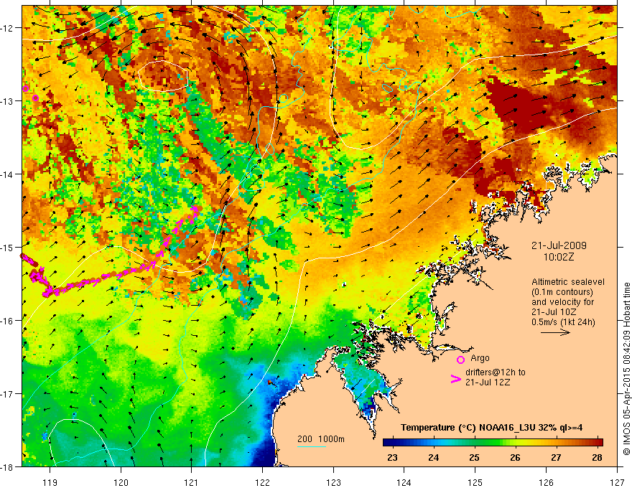
Task: Click the magenta drifters arrowhead legend symbol
Action: [455, 379]
